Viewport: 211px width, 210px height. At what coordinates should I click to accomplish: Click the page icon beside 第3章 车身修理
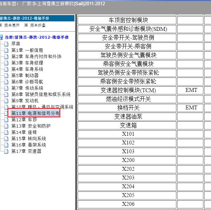(x=6, y=63)
